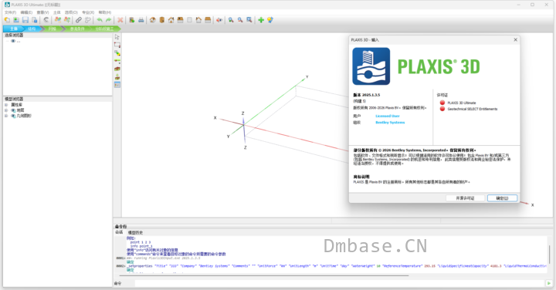The width and height of the screenshot is (556, 290).
Task: Click the soil block icon in side toolbar
Action: (117, 69)
